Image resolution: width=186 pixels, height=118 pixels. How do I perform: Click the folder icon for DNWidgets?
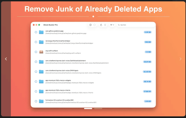tap(41, 72)
